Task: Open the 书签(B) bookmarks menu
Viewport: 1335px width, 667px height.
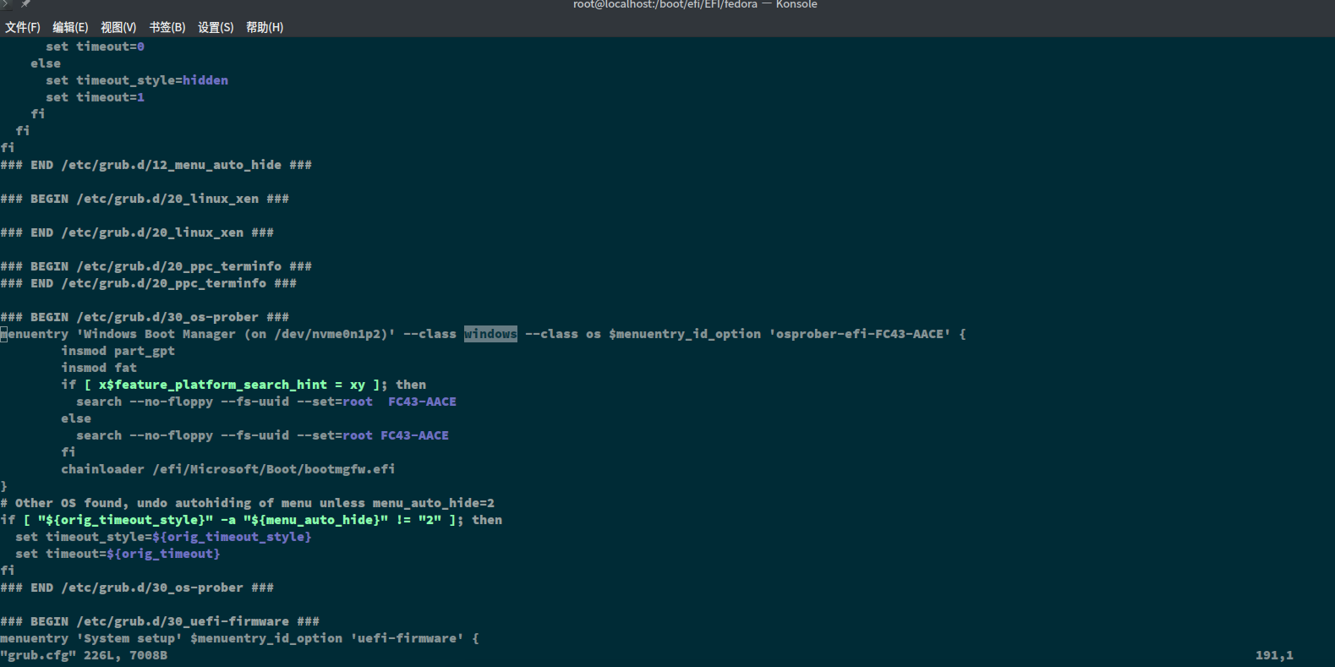Action: (167, 27)
